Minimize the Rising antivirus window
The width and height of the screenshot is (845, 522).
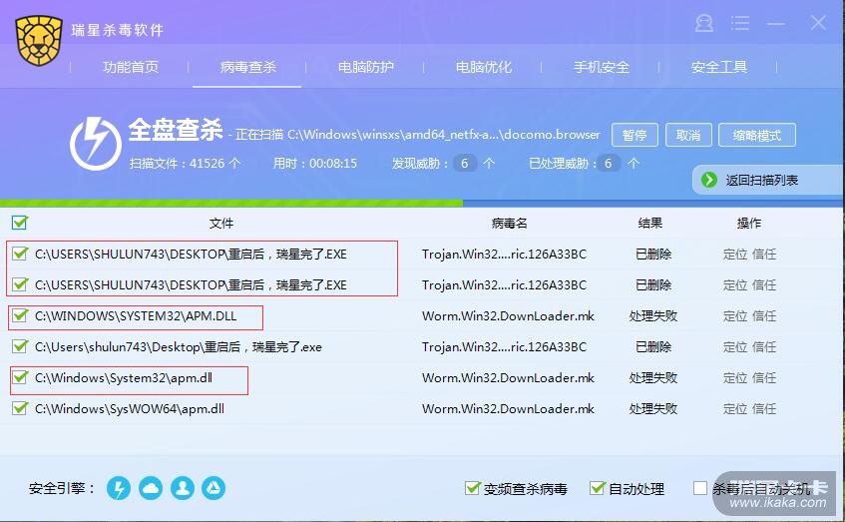(x=776, y=23)
